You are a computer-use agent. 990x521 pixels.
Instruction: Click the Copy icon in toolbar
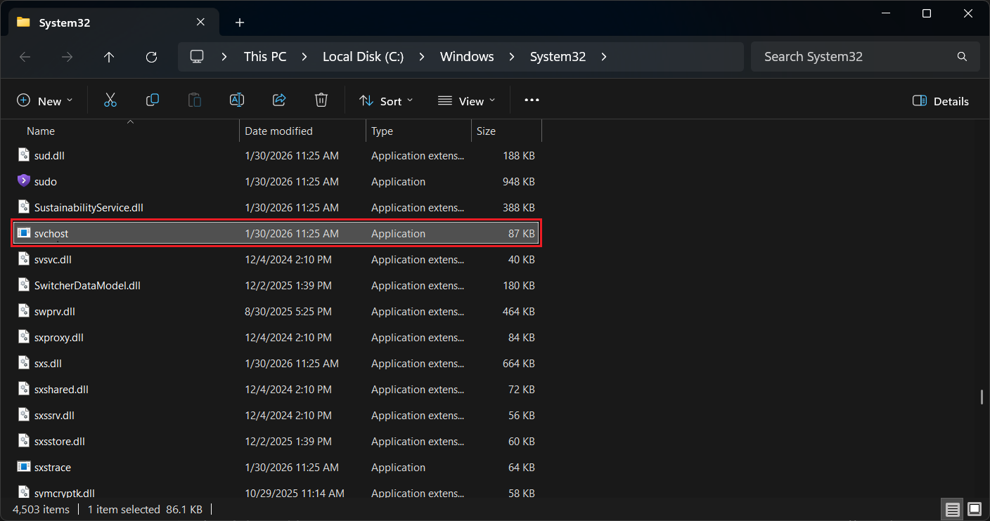(152, 100)
